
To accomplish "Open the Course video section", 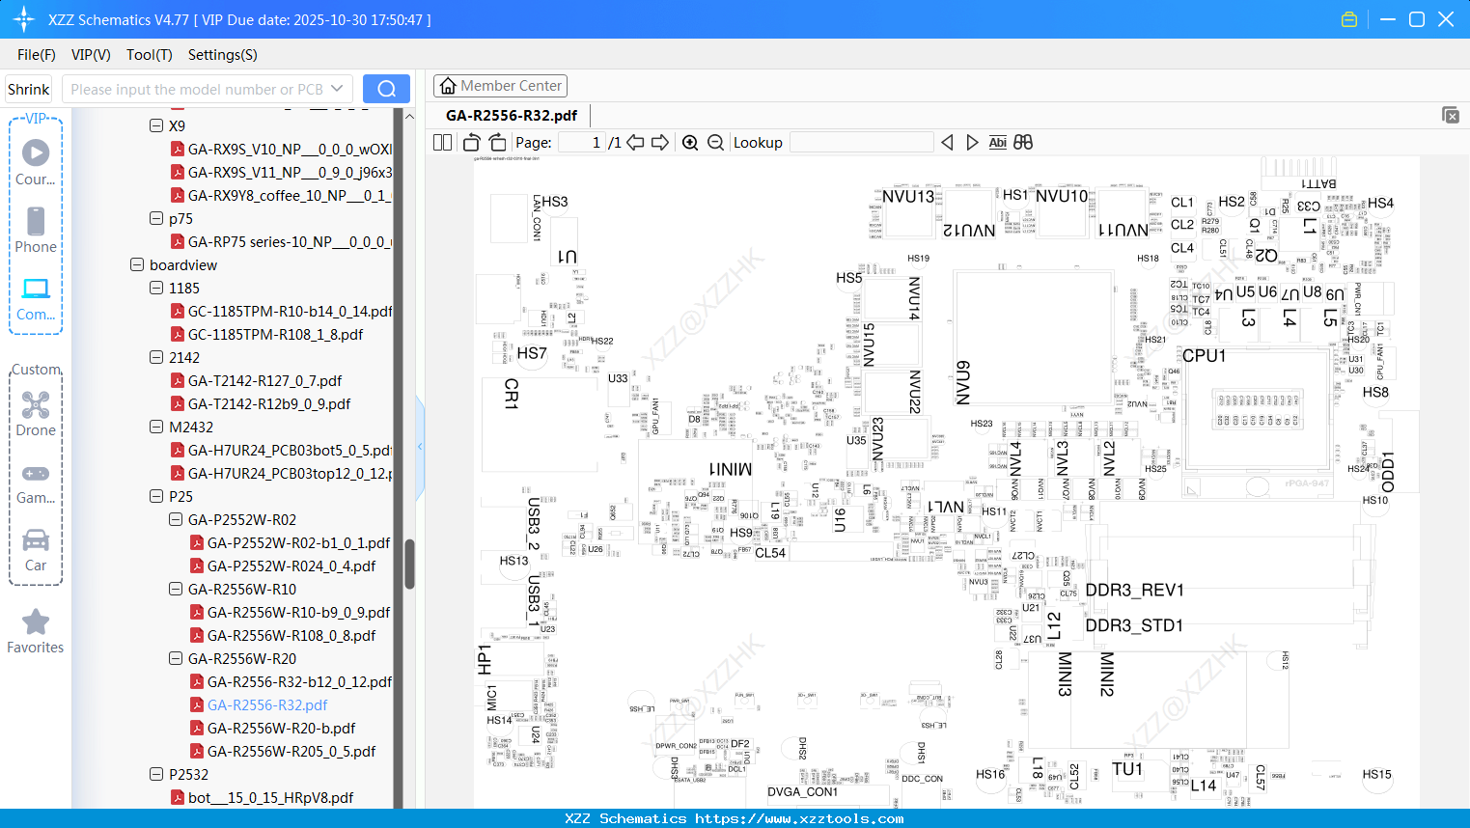I will click(x=36, y=163).
